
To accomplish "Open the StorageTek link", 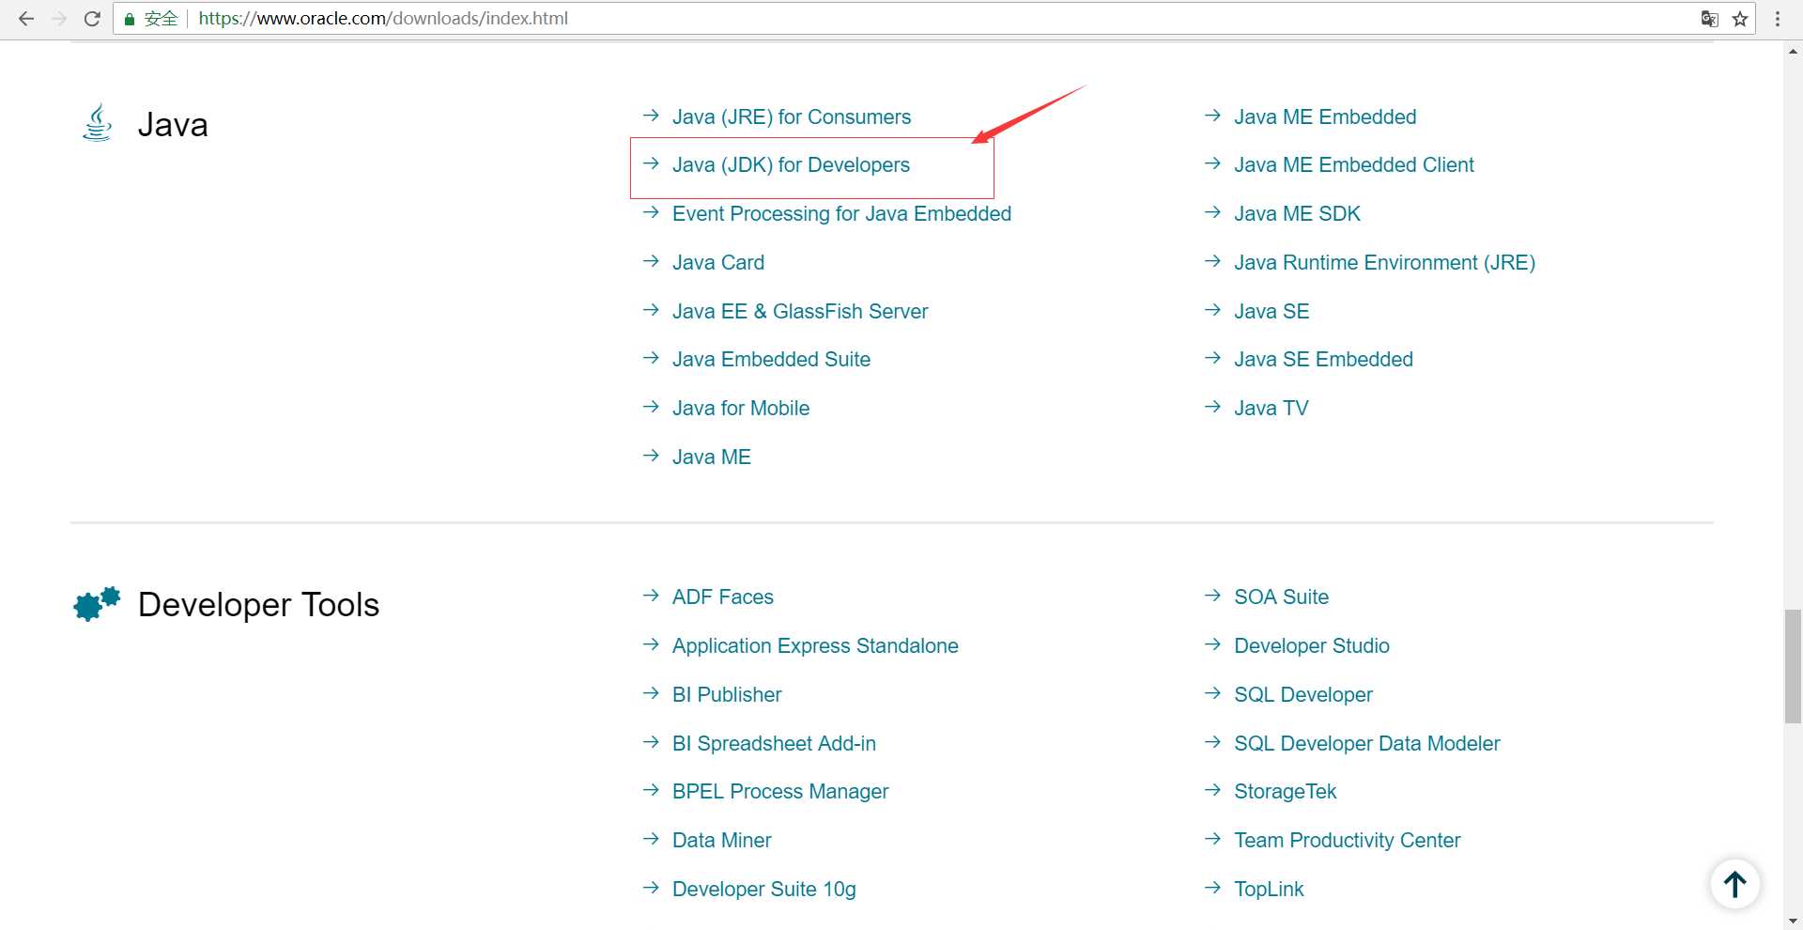I will 1285,792.
